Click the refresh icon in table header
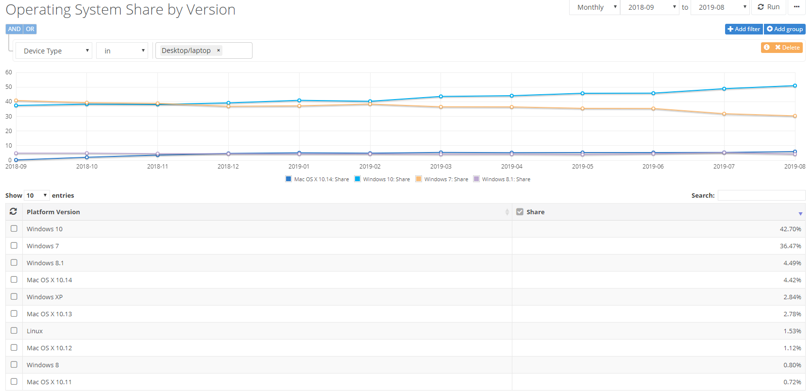 (x=13, y=212)
